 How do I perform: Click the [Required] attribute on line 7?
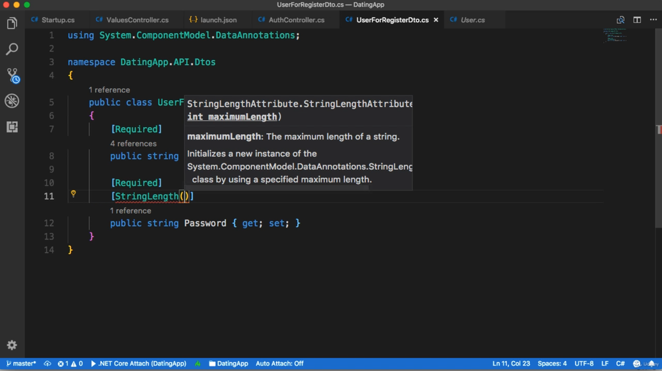(x=136, y=129)
